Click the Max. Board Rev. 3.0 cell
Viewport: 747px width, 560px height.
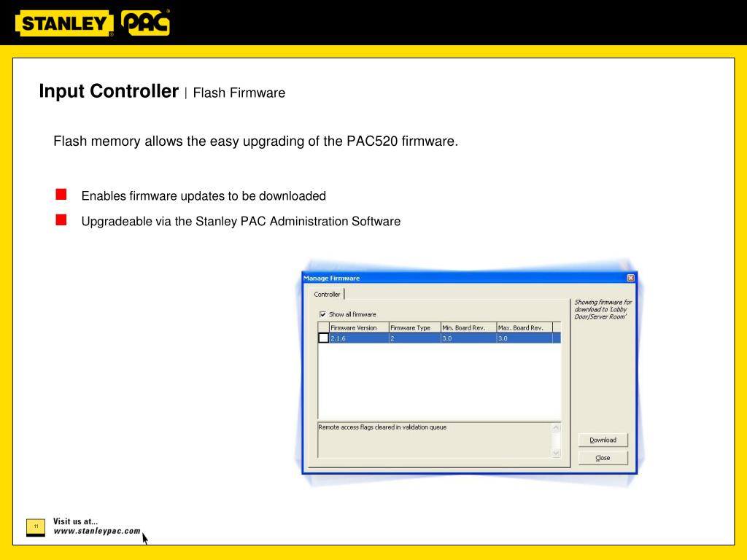(x=525, y=338)
